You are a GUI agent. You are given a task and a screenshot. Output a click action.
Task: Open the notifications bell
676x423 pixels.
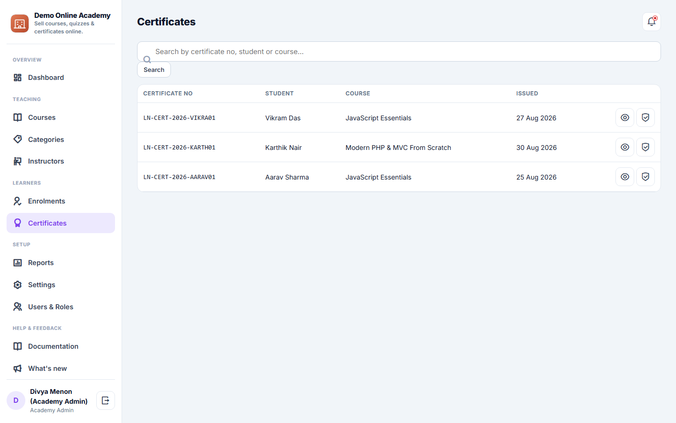click(x=651, y=22)
